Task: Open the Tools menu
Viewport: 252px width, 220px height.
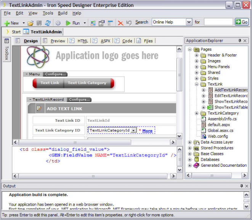Action: 48,13
